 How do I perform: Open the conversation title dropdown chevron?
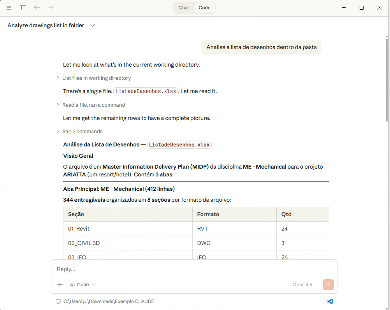tap(93, 25)
